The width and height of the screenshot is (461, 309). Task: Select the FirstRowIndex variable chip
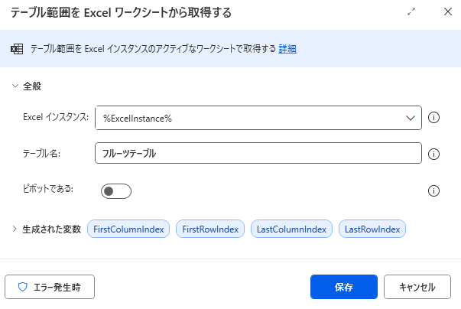(210, 229)
